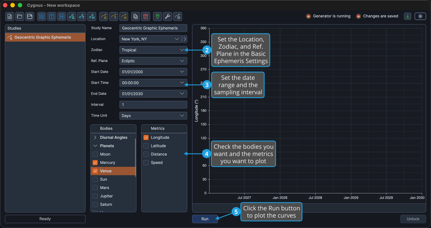Viewport: 431px width, 228px height.
Task: Duplicate the study with the copy icon
Action: pyautogui.click(x=136, y=16)
